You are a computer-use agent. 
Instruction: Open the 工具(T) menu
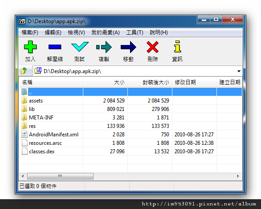[135, 32]
